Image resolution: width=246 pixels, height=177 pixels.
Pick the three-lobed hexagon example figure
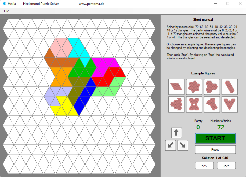click(x=212, y=87)
